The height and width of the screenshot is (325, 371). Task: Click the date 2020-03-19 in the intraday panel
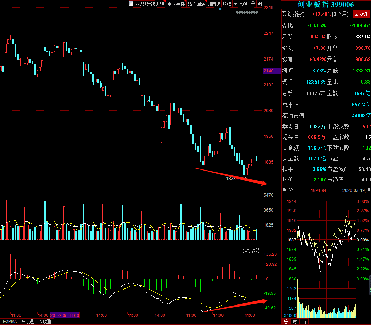pyautogui.click(x=354, y=190)
